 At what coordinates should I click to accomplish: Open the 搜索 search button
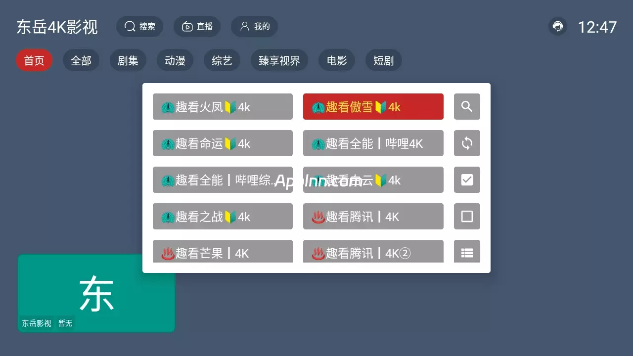(x=139, y=27)
